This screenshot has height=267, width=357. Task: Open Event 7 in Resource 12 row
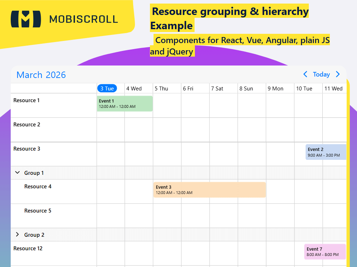pos(325,252)
